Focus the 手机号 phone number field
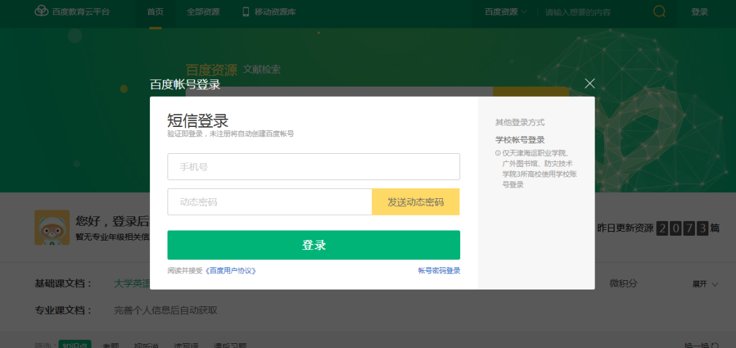The image size is (736, 348). (314, 167)
